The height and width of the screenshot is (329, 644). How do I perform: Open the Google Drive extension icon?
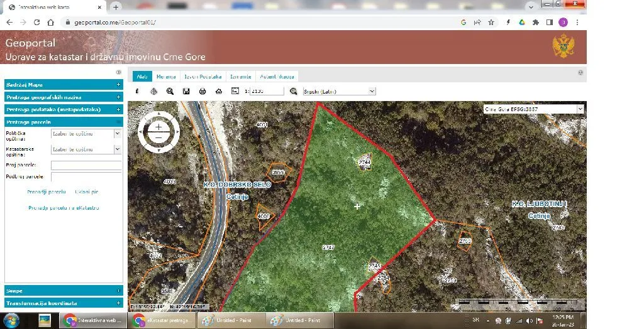(x=521, y=23)
